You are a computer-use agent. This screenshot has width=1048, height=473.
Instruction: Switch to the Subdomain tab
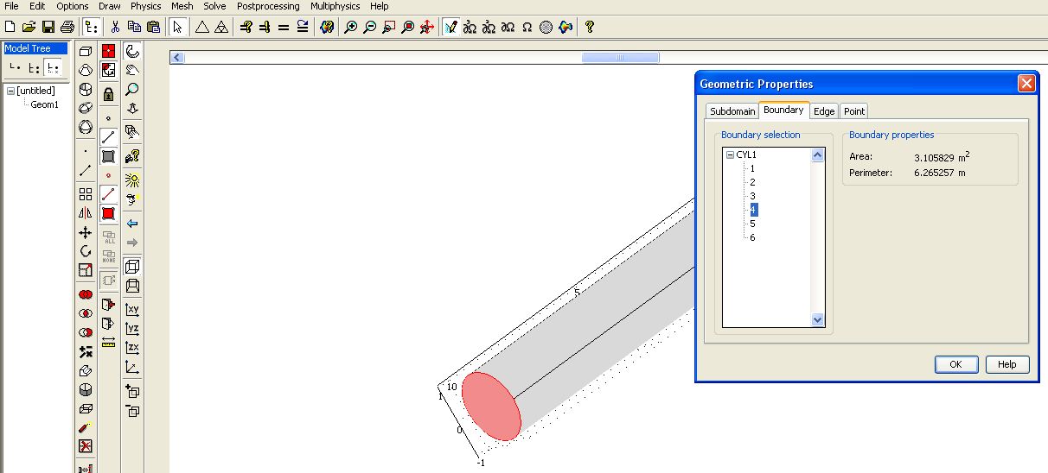click(x=732, y=111)
